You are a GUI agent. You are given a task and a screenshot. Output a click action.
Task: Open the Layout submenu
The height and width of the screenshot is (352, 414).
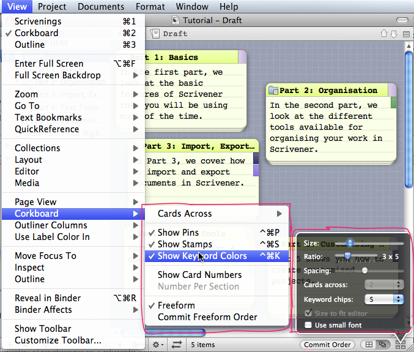tap(73, 160)
